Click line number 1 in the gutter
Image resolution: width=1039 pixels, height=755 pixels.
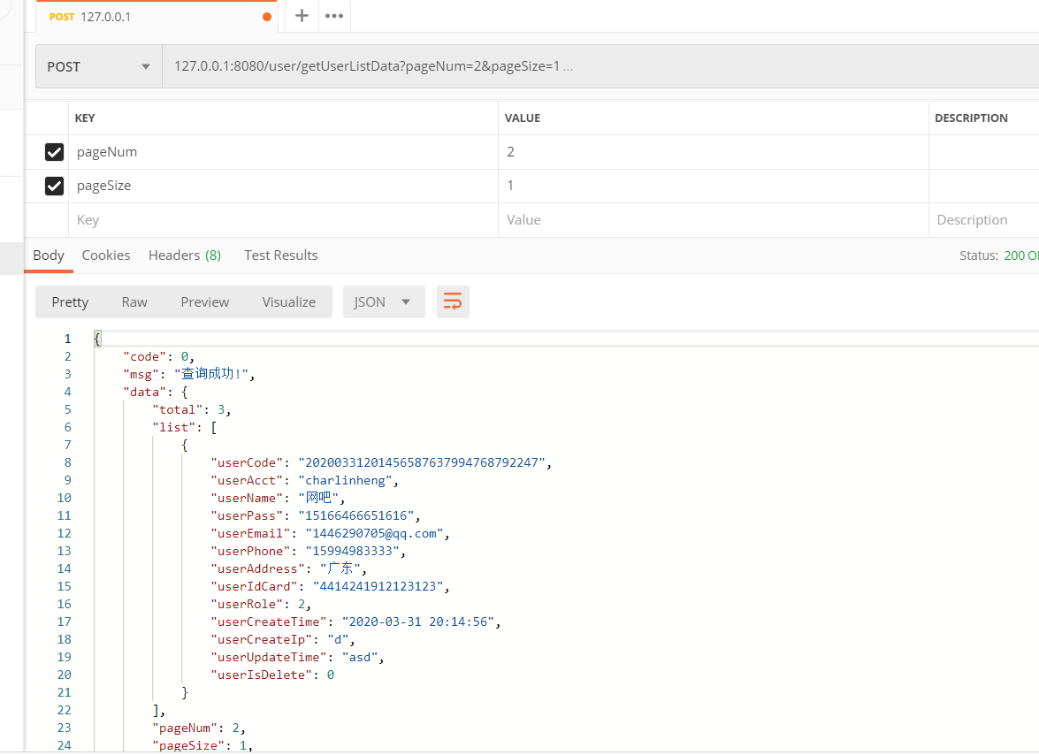(x=67, y=339)
